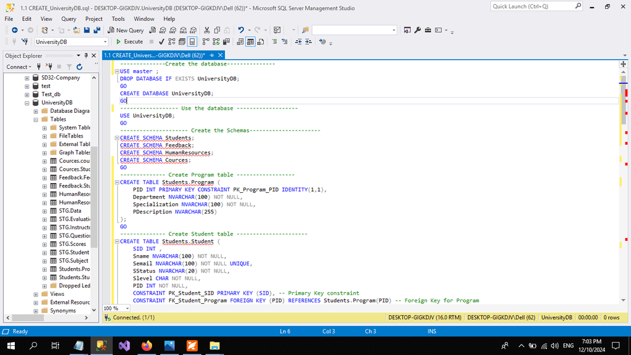
Task: Select the STG.Scores table in Object Explorer
Action: tap(73, 244)
